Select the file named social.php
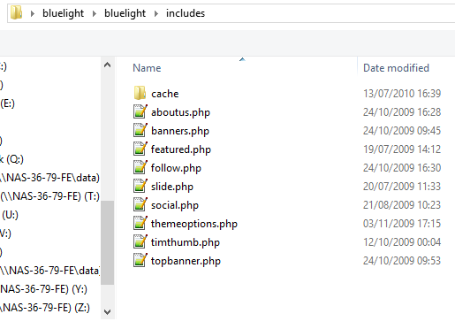 coord(175,205)
